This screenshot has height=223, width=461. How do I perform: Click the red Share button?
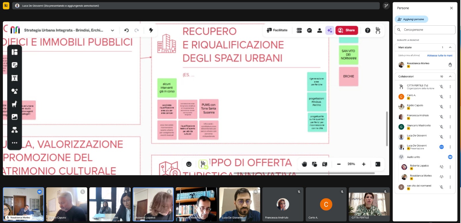coord(346,30)
